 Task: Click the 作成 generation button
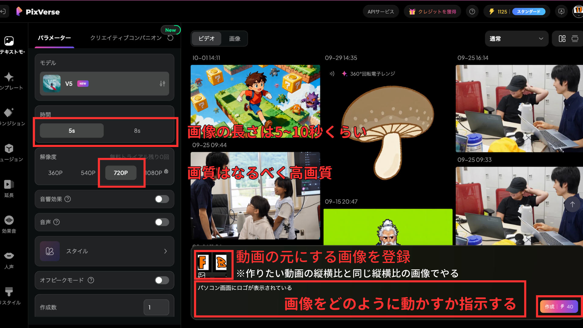(559, 306)
